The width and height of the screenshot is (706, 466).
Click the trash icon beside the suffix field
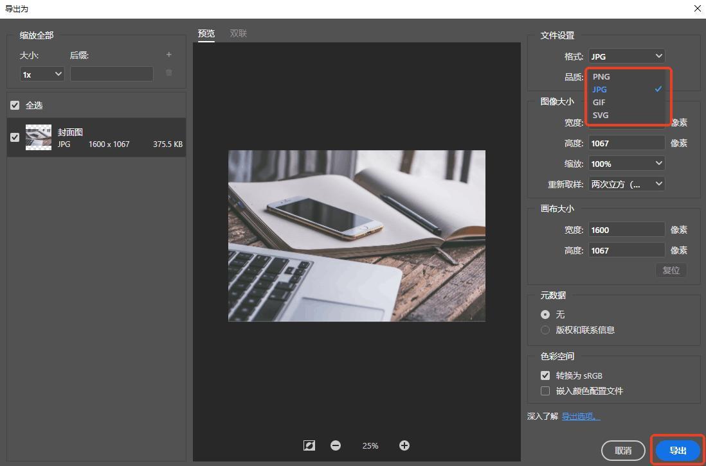[x=168, y=73]
